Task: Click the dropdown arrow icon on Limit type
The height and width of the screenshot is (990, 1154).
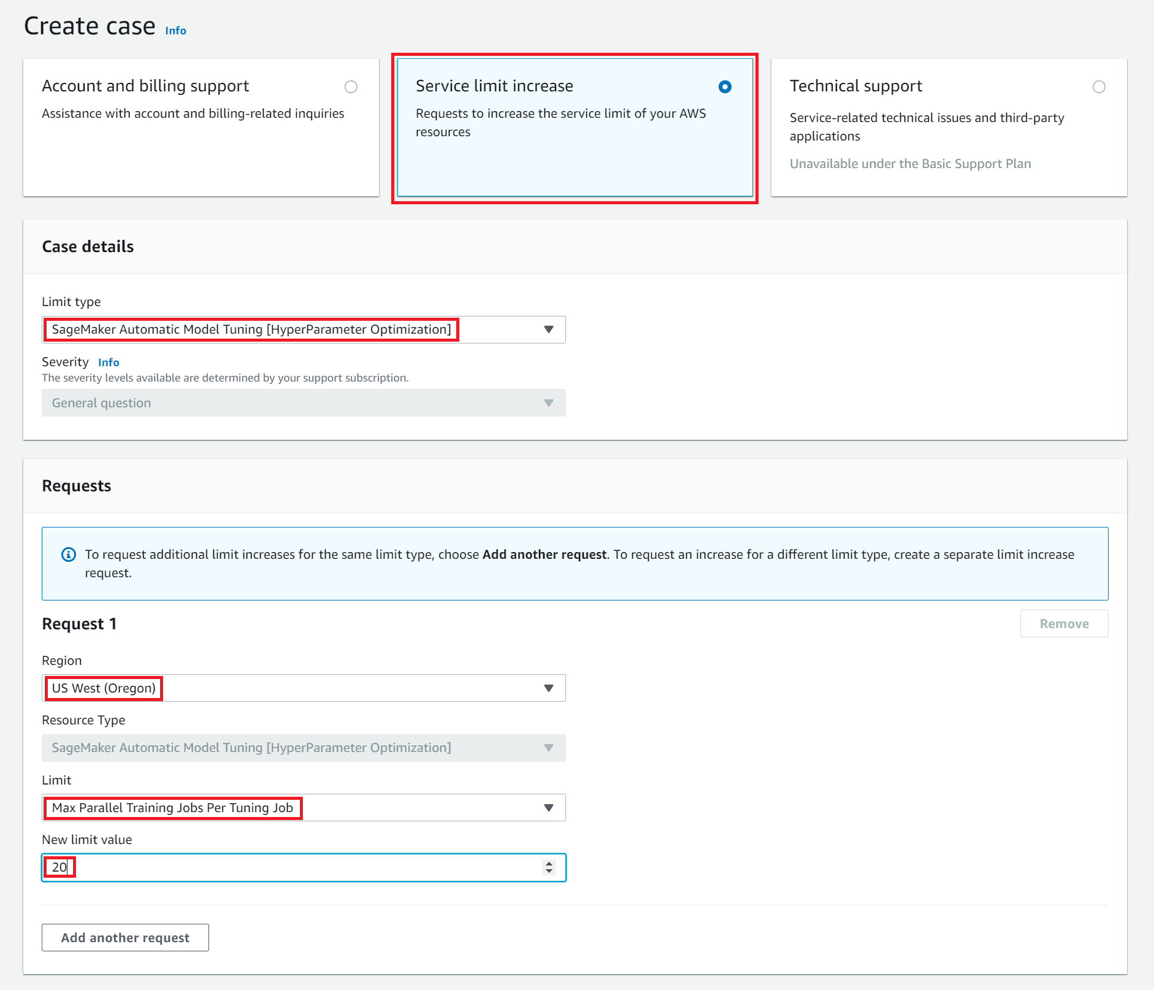Action: [x=549, y=329]
